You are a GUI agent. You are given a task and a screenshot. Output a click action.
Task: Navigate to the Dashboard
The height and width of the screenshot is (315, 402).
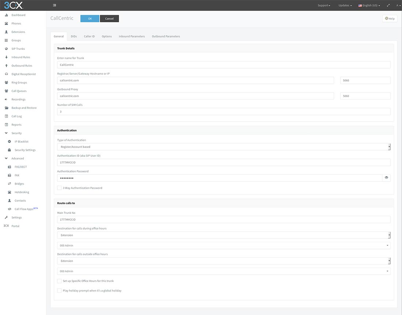(x=18, y=15)
